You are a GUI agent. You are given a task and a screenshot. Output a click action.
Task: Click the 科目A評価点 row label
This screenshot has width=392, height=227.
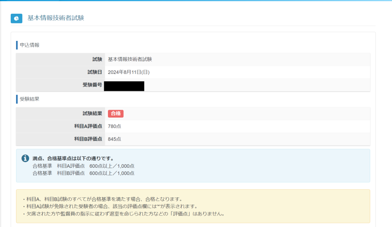[x=88, y=126]
